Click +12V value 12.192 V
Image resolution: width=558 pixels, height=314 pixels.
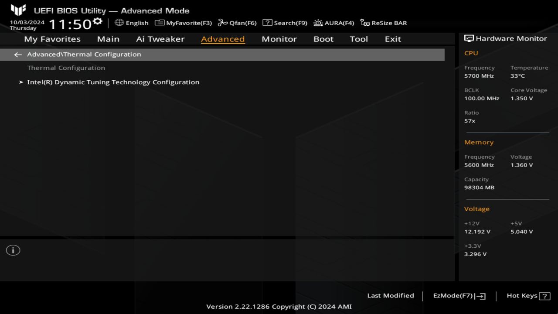point(477,232)
